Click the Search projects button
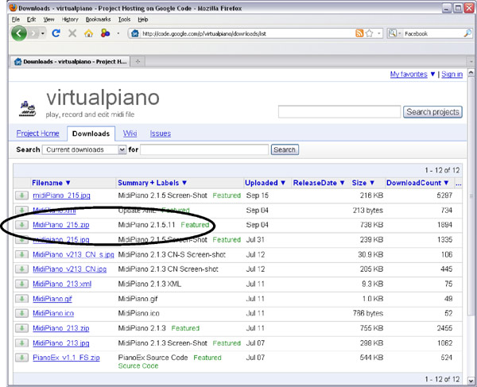Viewport: 477px width, 387px height. click(432, 112)
